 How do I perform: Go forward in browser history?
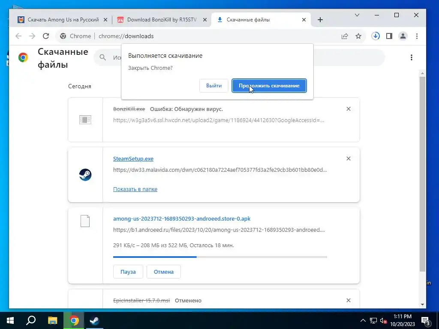[x=32, y=36]
